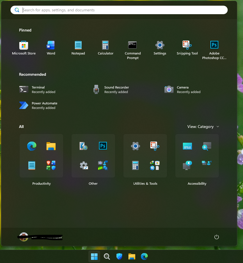Open phone-and-globe app in Other category
The image size is (243, 263).
84,146
